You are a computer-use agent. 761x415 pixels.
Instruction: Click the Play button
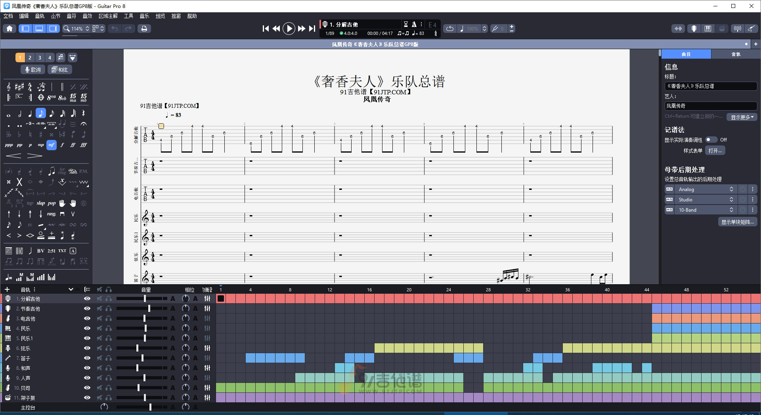point(289,29)
